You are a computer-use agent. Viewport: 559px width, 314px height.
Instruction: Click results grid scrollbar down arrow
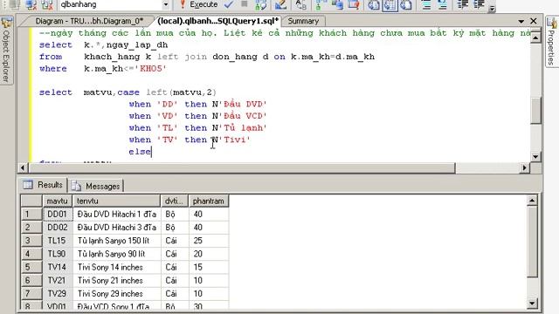click(x=532, y=304)
